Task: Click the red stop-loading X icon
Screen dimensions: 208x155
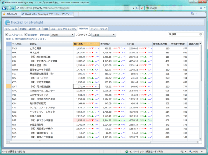Action: pos(141,8)
